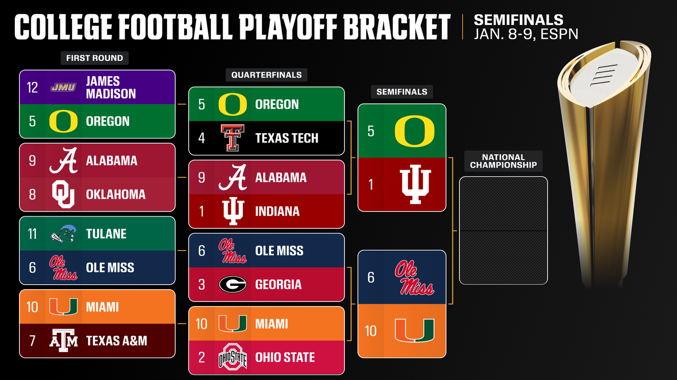
Task: Select the Semifinals round label
Action: 402,92
